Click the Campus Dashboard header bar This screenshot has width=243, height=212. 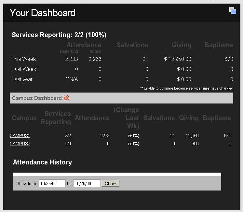[x=122, y=98]
